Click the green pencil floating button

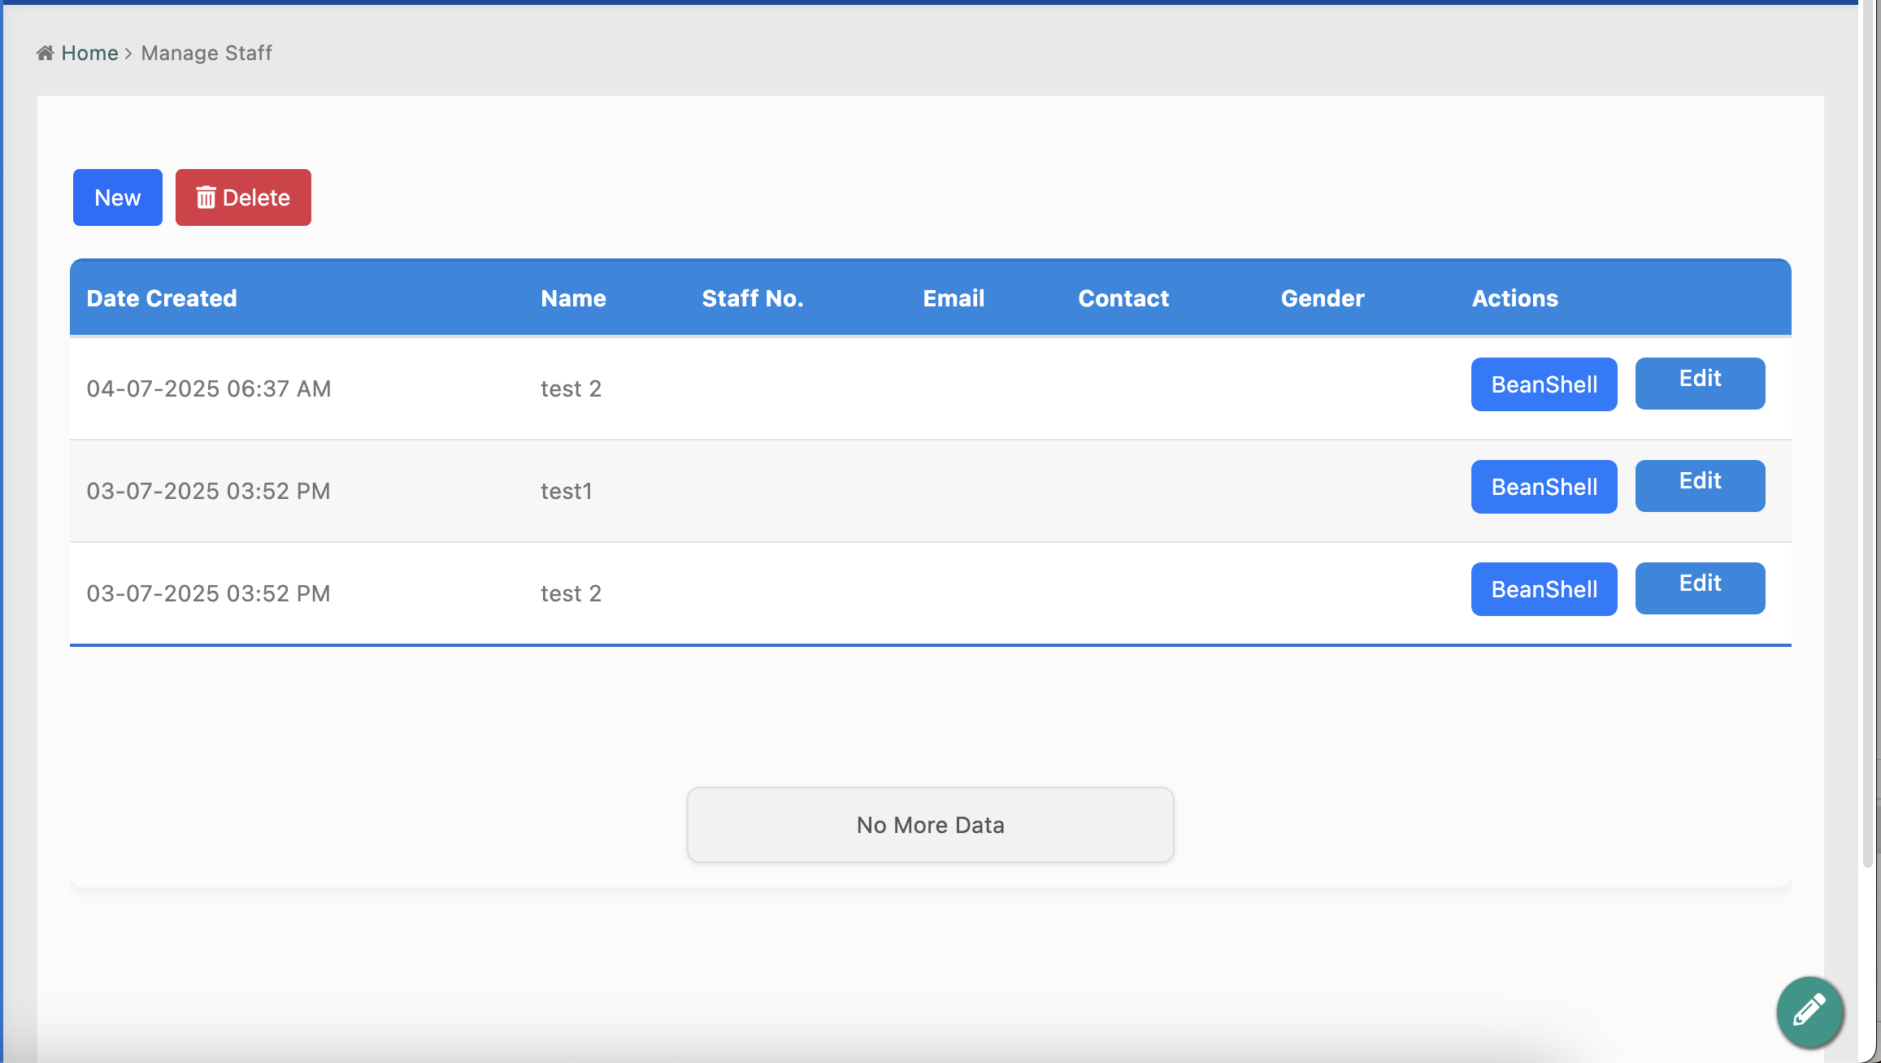point(1809,1011)
